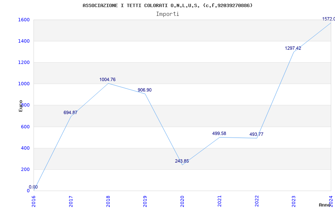
Task: Click the x-axis year 2016
Action: point(34,201)
